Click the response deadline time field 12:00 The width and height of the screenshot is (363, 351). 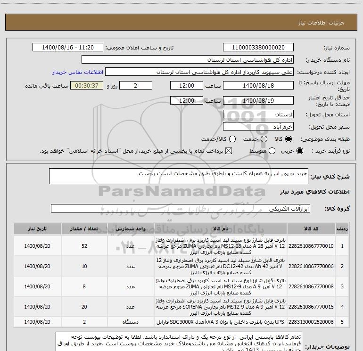[187, 86]
